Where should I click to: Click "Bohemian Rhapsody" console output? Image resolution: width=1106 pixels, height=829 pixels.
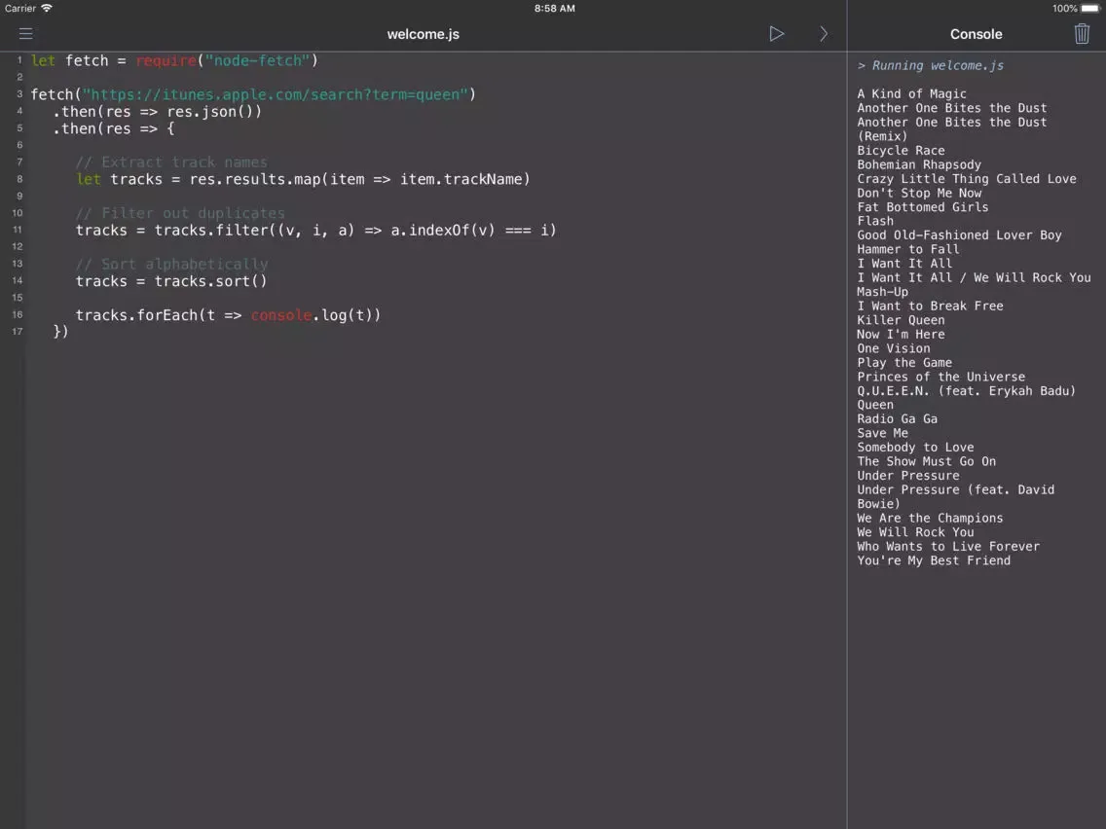(x=919, y=164)
